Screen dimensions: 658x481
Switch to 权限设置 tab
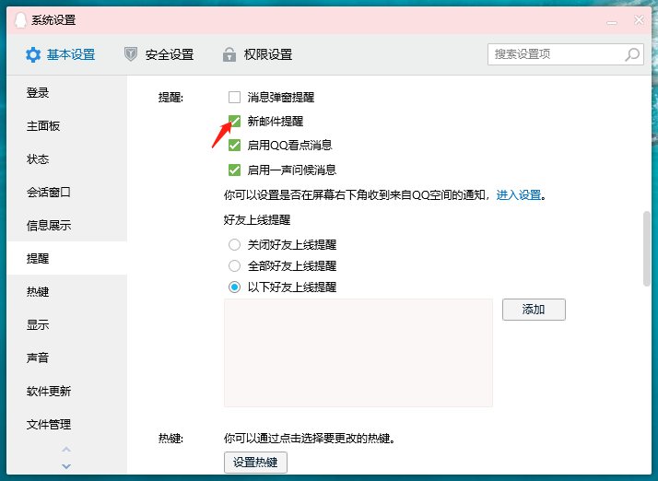[x=258, y=54]
